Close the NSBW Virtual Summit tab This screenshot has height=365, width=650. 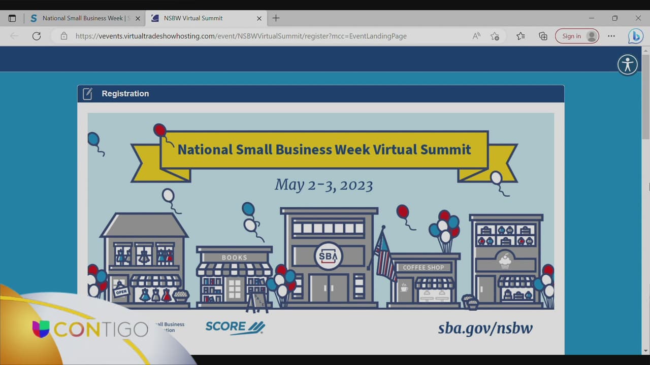pyautogui.click(x=259, y=18)
